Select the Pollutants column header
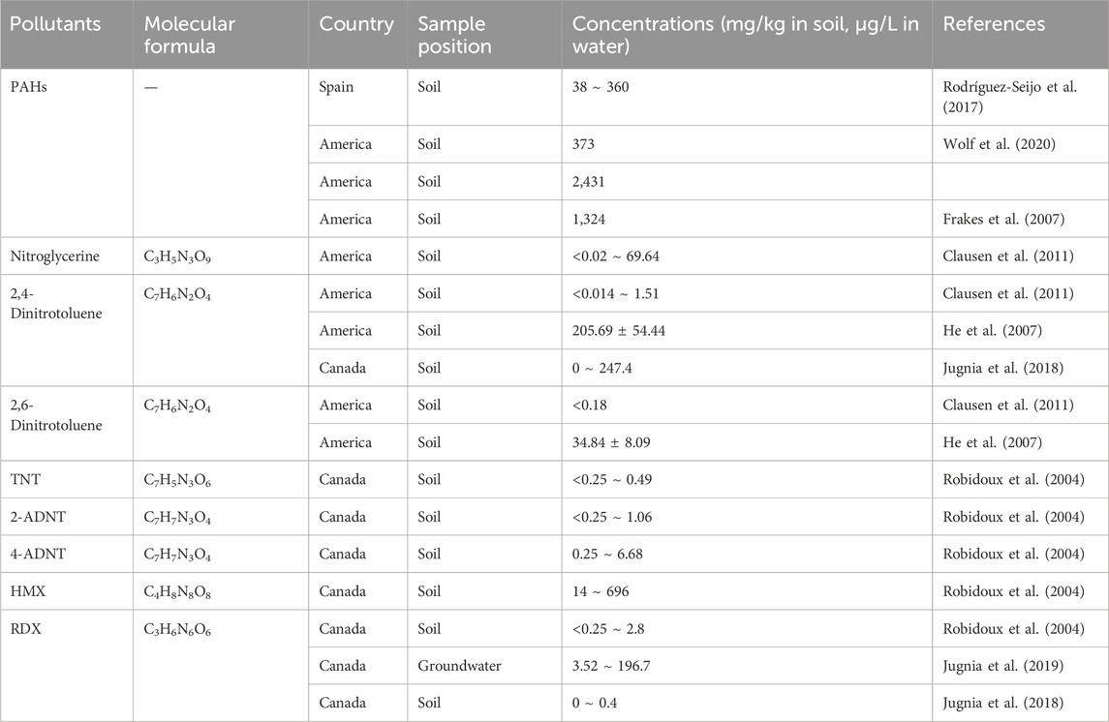 coord(55,24)
